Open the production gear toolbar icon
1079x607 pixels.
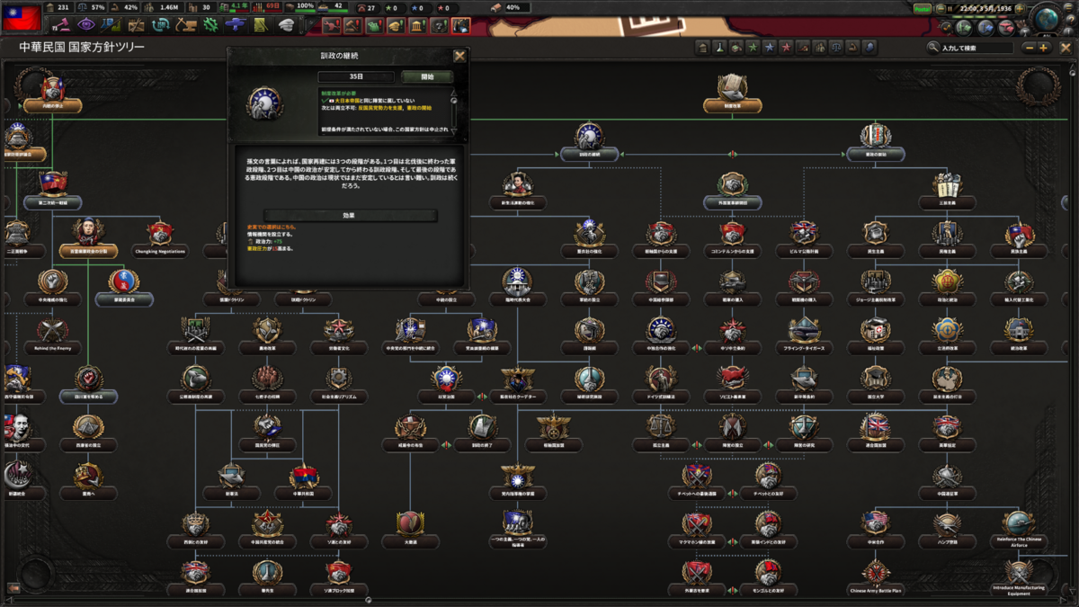click(210, 24)
